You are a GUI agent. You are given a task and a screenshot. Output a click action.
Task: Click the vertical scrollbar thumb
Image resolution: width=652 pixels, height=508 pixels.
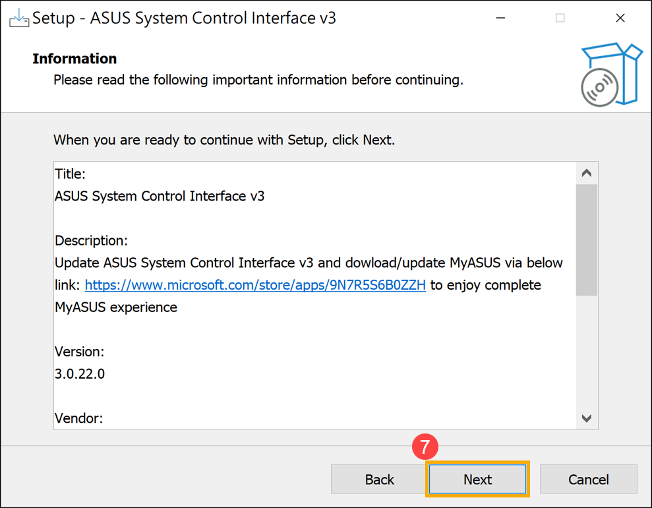pos(586,240)
